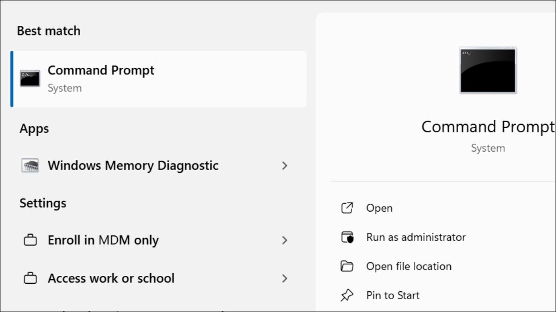Click Open to launch Command Prompt
The image size is (556, 312).
380,208
